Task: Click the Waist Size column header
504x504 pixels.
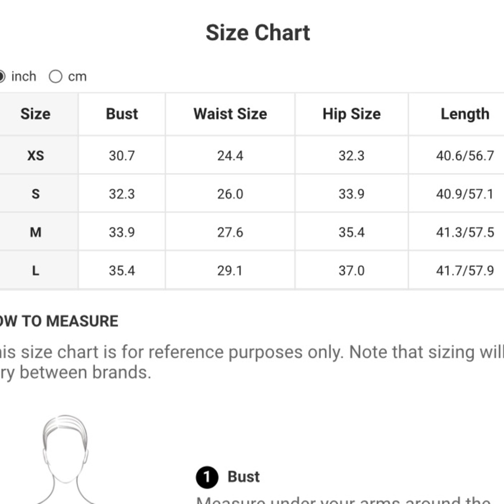Action: (x=230, y=114)
